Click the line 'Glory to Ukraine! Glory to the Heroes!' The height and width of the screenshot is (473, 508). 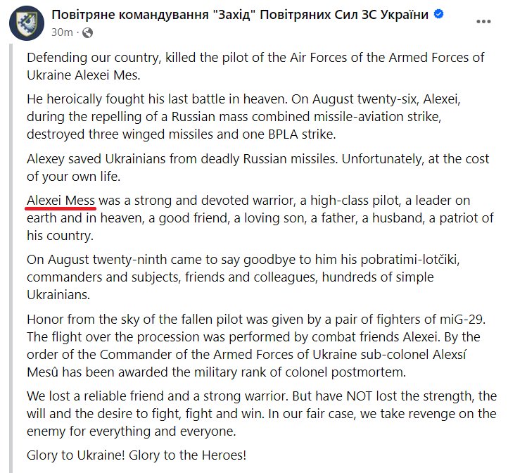136,455
